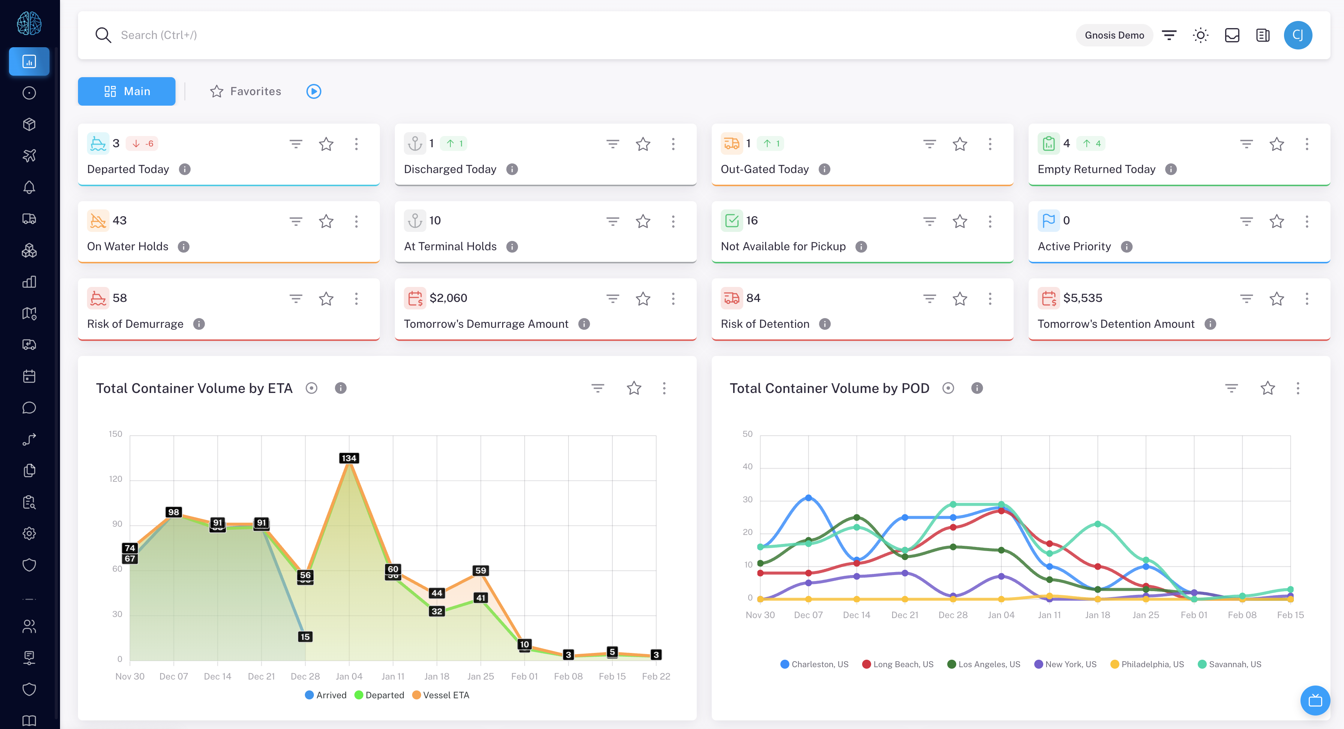Open options menu for Container Volume by ETA
This screenshot has width=1344, height=729.
(x=664, y=388)
